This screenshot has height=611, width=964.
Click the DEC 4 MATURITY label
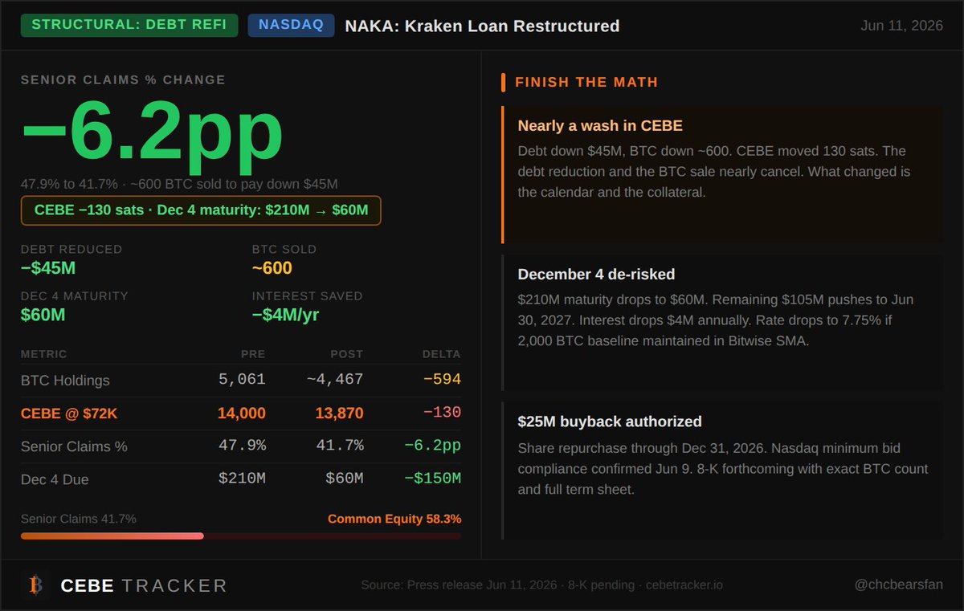[x=75, y=296]
